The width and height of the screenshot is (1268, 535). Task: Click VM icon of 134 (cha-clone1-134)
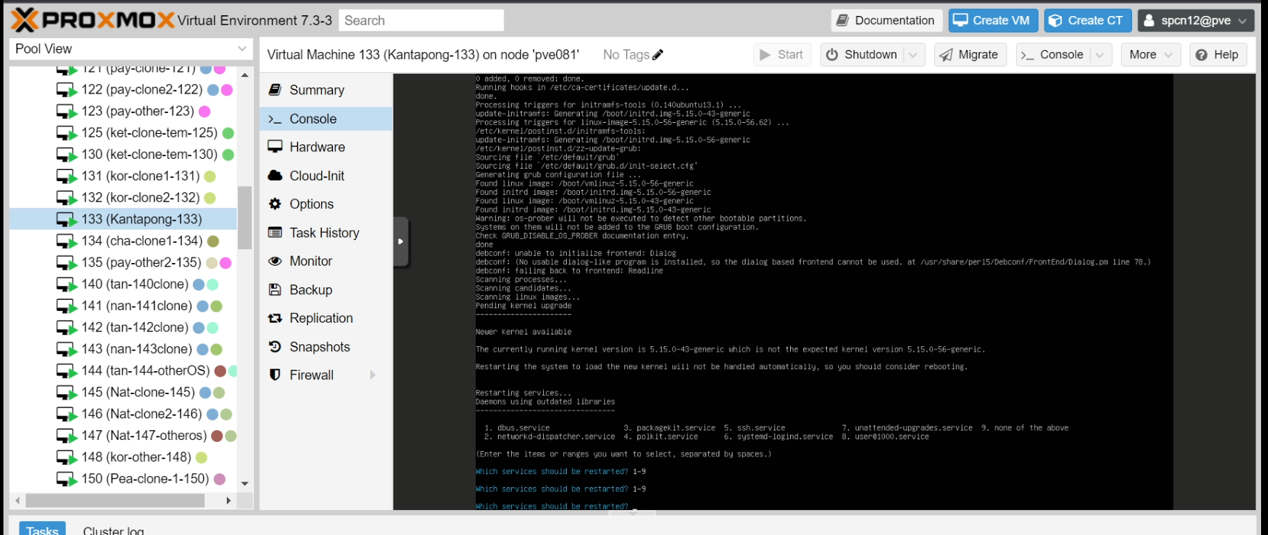coord(67,241)
